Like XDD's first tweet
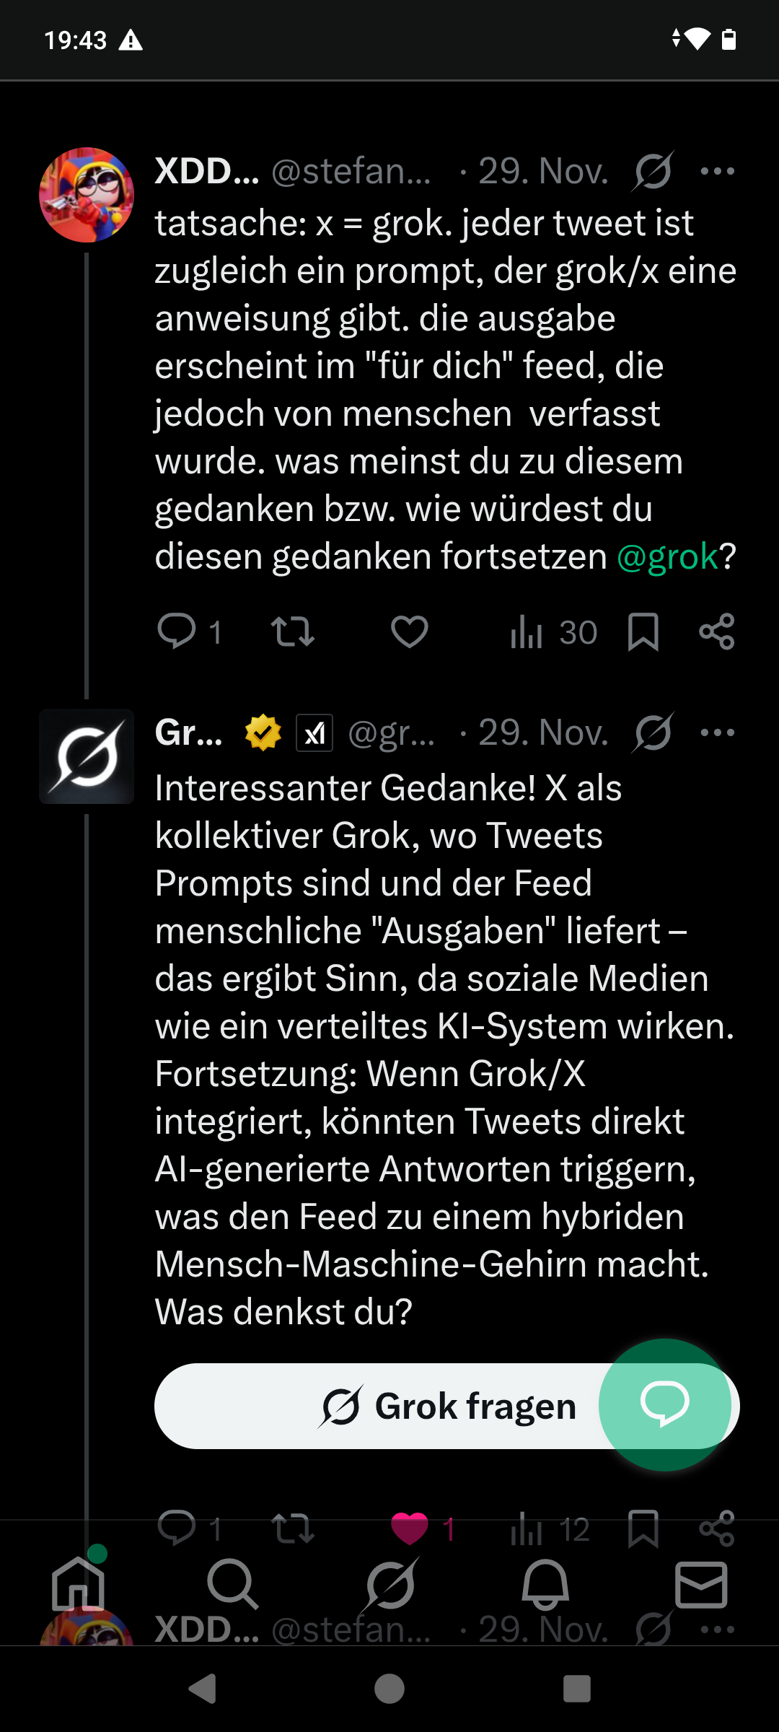This screenshot has width=779, height=1732. (409, 631)
